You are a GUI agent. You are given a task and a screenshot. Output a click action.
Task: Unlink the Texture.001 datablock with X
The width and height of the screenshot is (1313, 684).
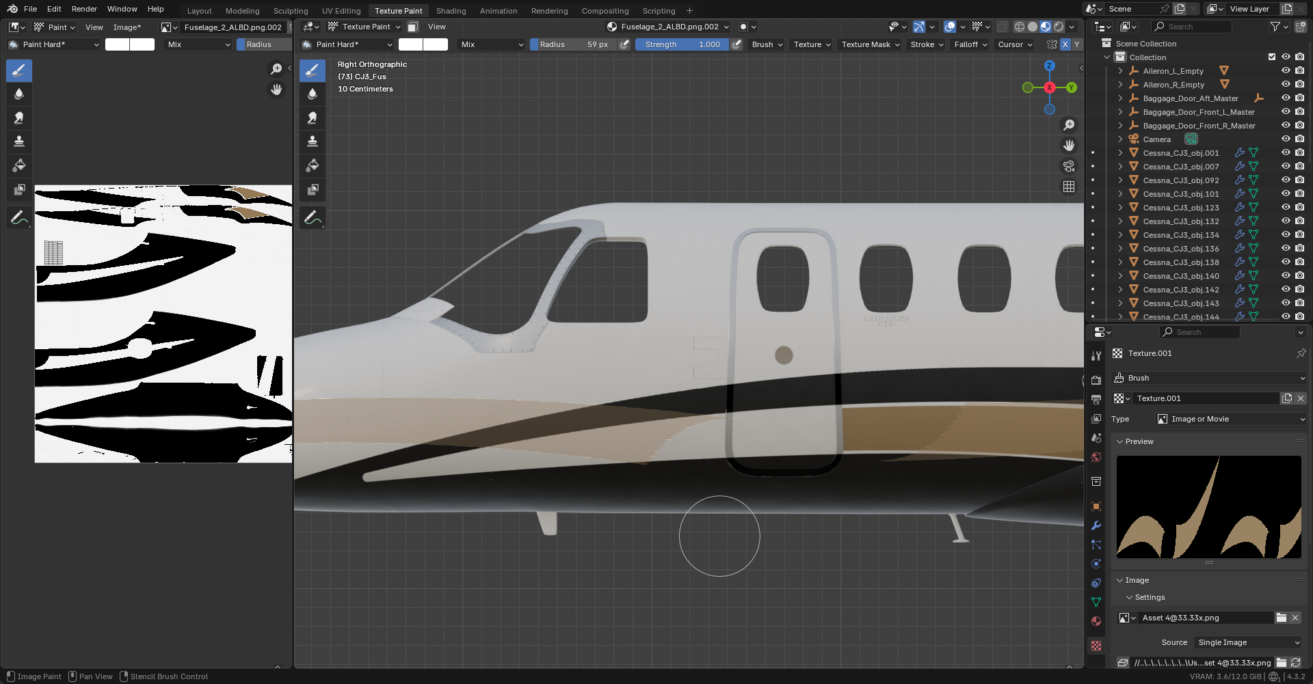point(1301,398)
